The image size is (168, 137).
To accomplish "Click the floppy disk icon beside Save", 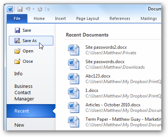I will pyautogui.click(x=17, y=30).
